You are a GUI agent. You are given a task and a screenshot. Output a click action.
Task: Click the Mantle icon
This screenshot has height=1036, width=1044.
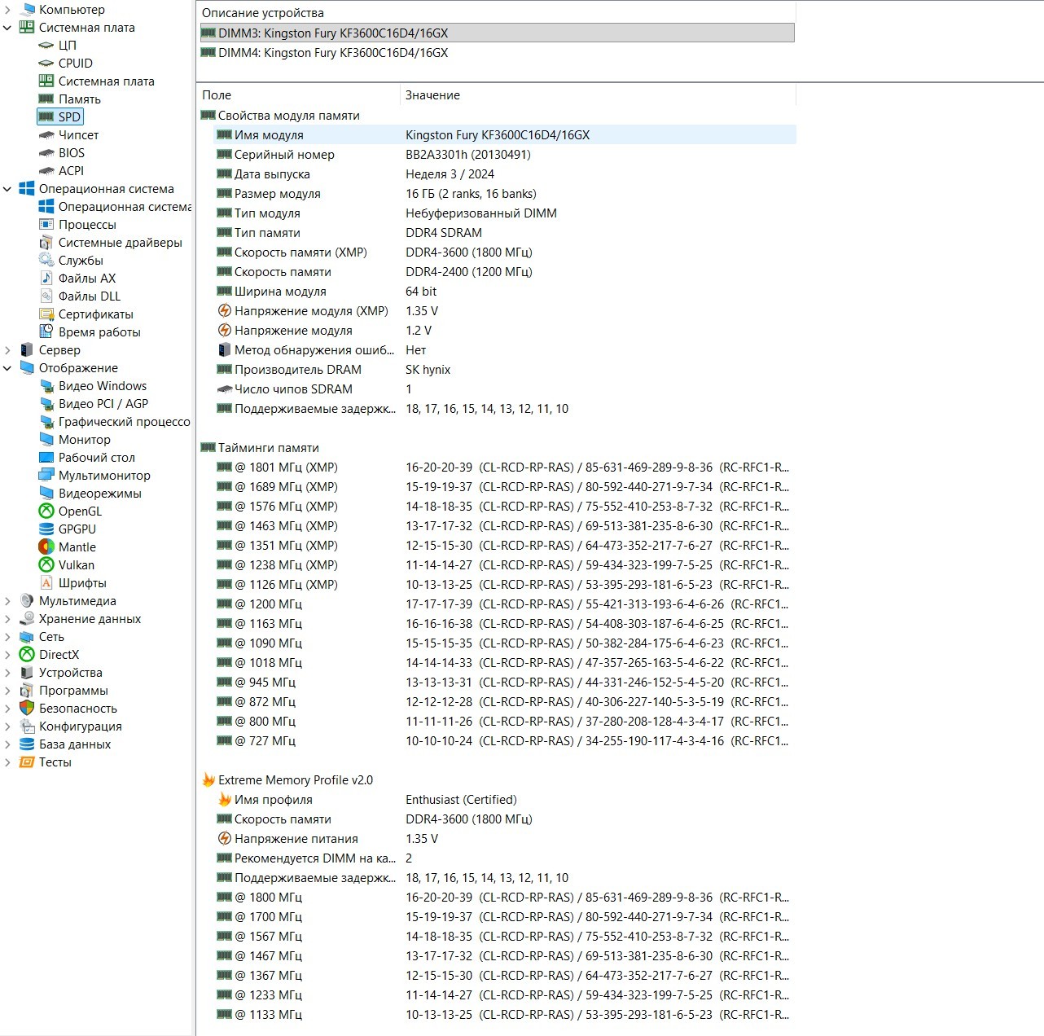46,547
